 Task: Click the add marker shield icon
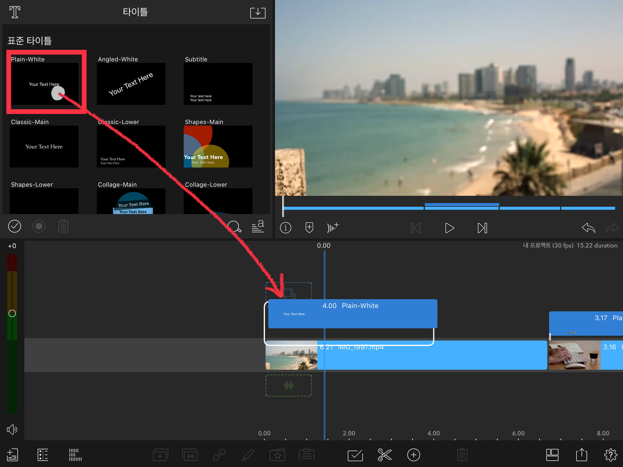click(x=309, y=227)
